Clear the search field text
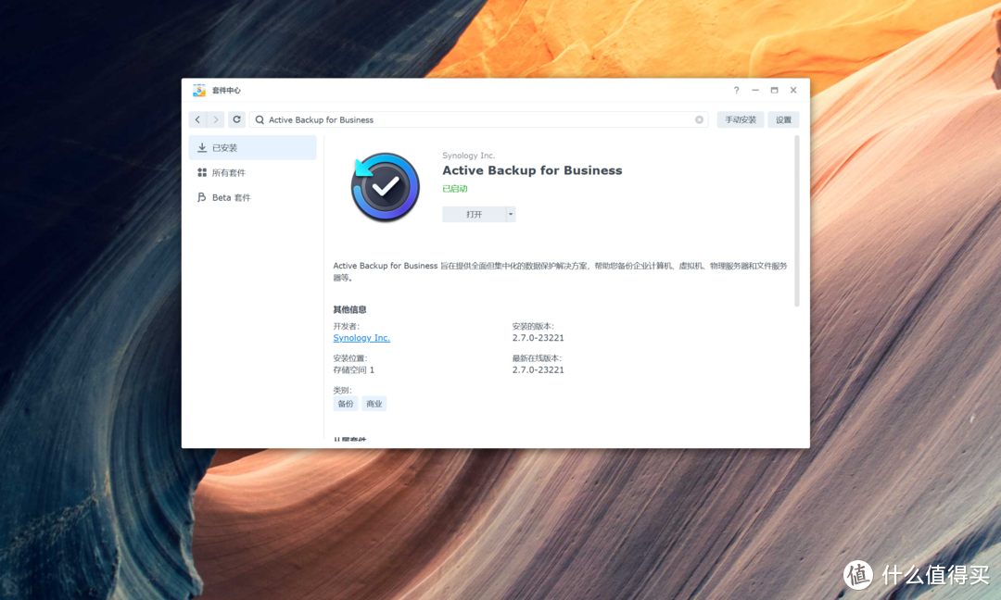 699,119
